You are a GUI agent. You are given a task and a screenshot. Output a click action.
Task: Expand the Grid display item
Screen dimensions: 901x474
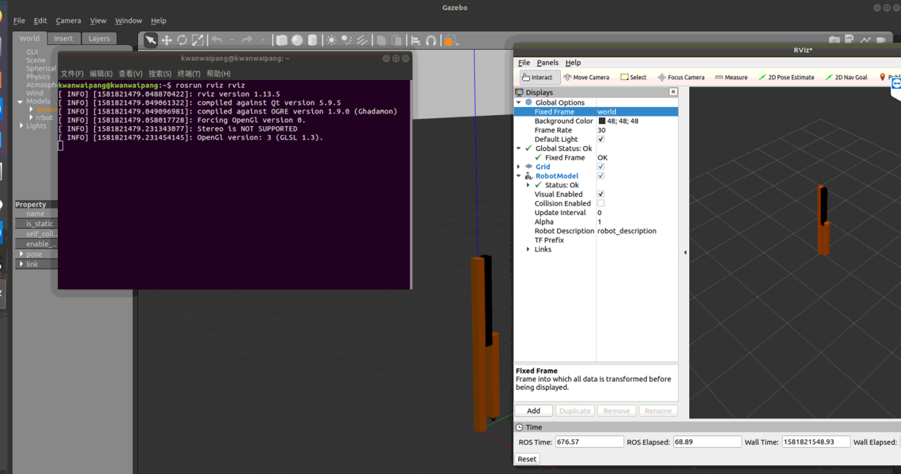pos(519,167)
